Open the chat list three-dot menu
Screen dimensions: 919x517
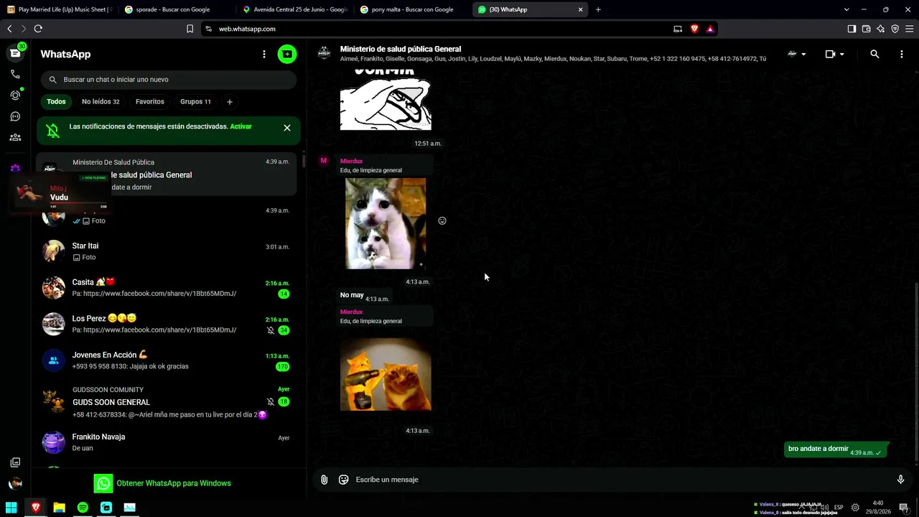[x=264, y=54]
